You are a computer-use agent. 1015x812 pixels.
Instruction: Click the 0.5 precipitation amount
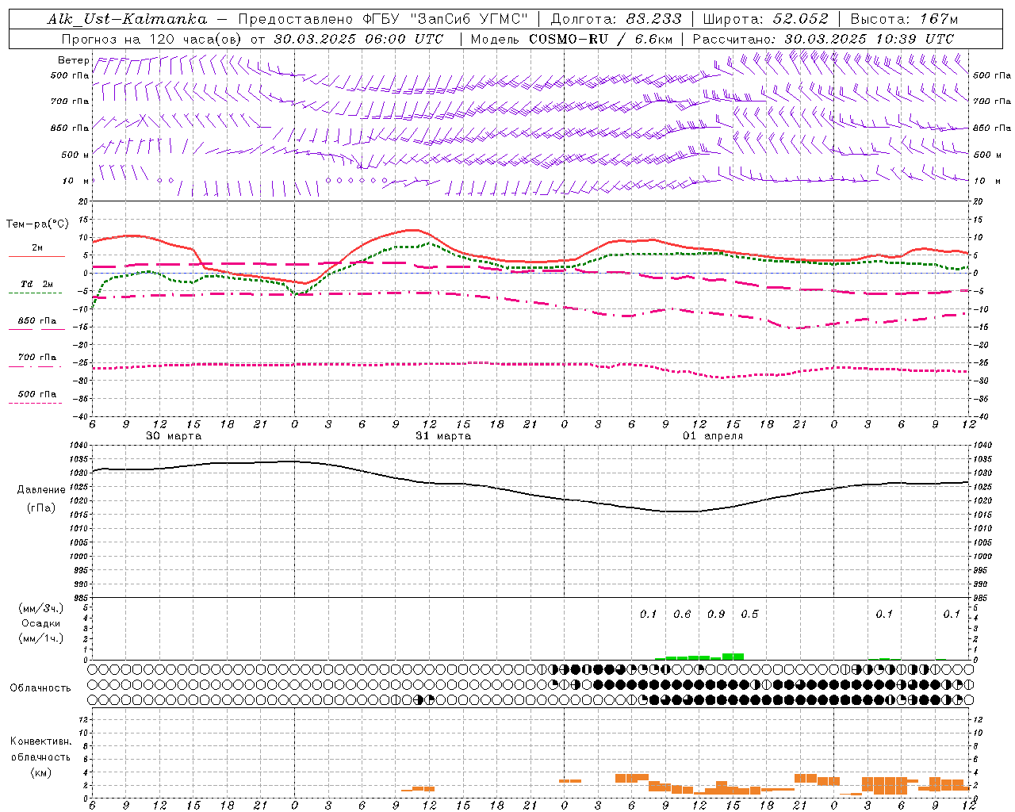click(x=749, y=614)
